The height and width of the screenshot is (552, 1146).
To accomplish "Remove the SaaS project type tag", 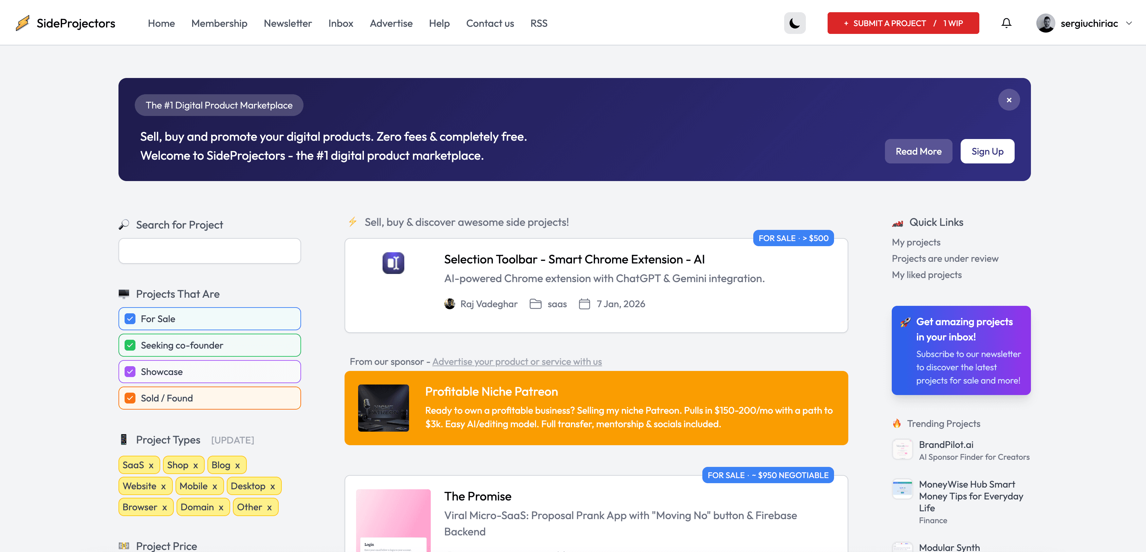I will pyautogui.click(x=151, y=465).
